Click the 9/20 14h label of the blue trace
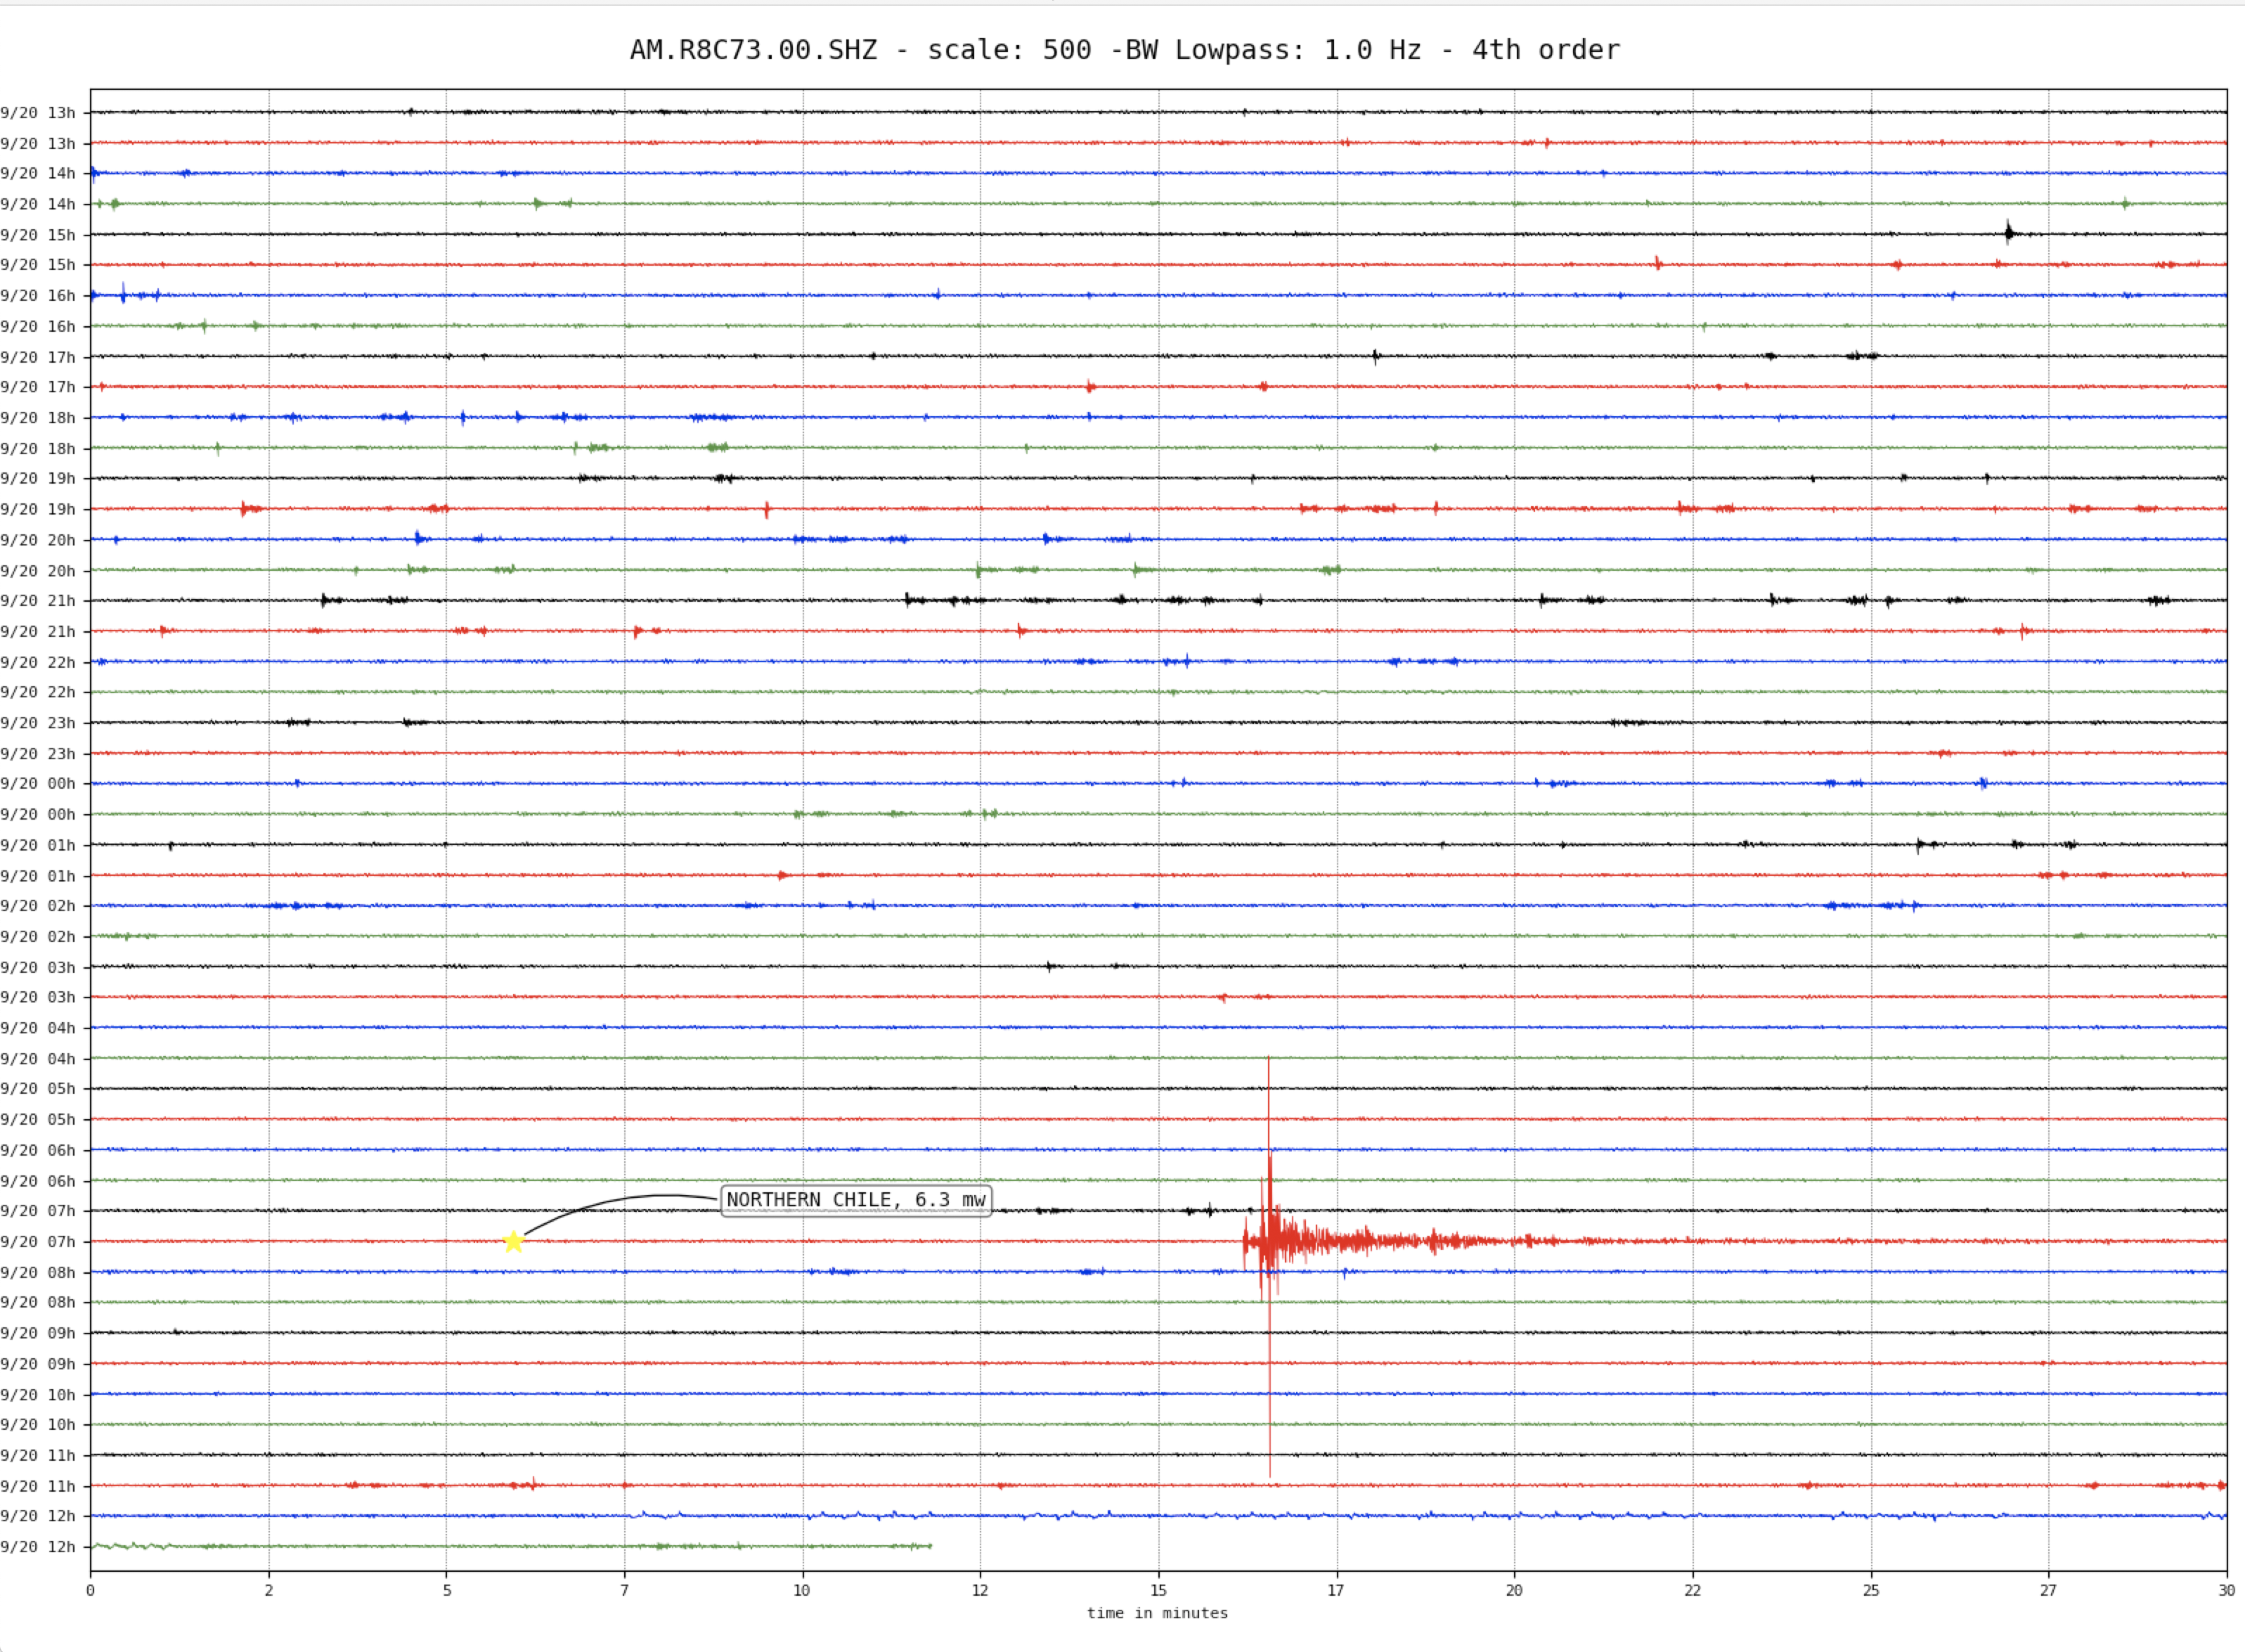Image resolution: width=2245 pixels, height=1652 pixels. [x=38, y=174]
